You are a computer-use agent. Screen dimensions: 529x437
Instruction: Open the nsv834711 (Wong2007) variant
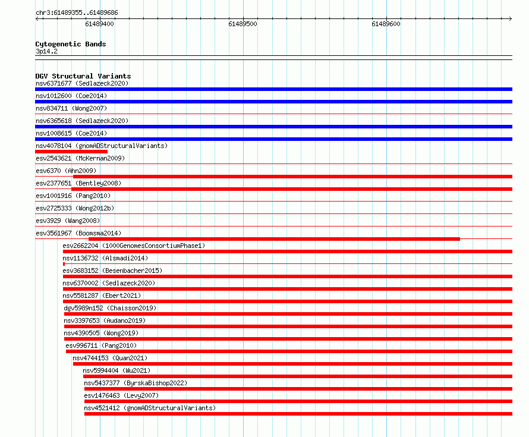tap(71, 108)
